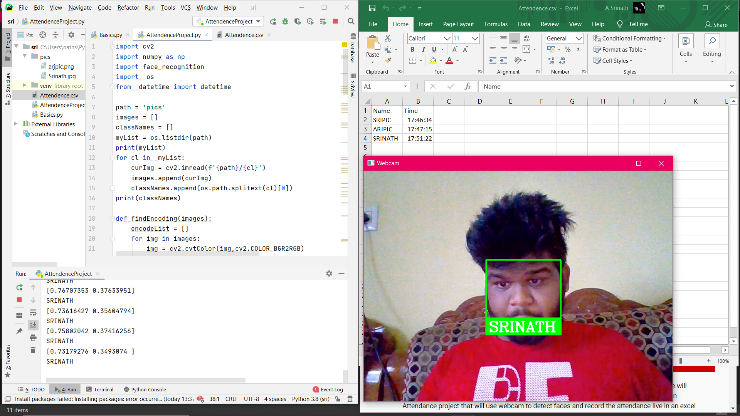
Task: Rerun AttendenceProject in the Run panel
Action: (19, 287)
